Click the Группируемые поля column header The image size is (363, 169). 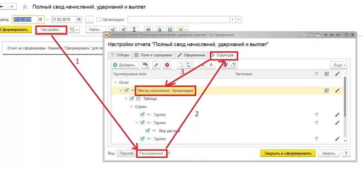(x=172, y=74)
